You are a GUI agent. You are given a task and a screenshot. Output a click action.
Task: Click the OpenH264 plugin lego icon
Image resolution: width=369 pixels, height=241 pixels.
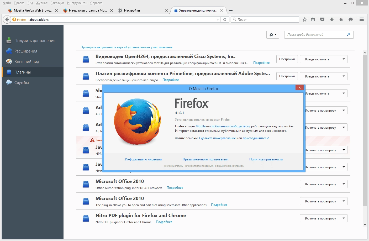(x=86, y=59)
